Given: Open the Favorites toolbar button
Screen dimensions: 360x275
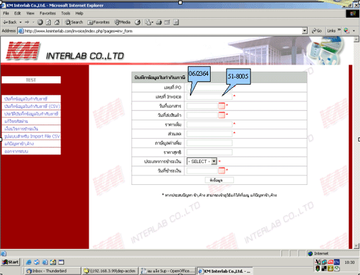Looking at the screenshot, I should pyautogui.click(x=98, y=22).
